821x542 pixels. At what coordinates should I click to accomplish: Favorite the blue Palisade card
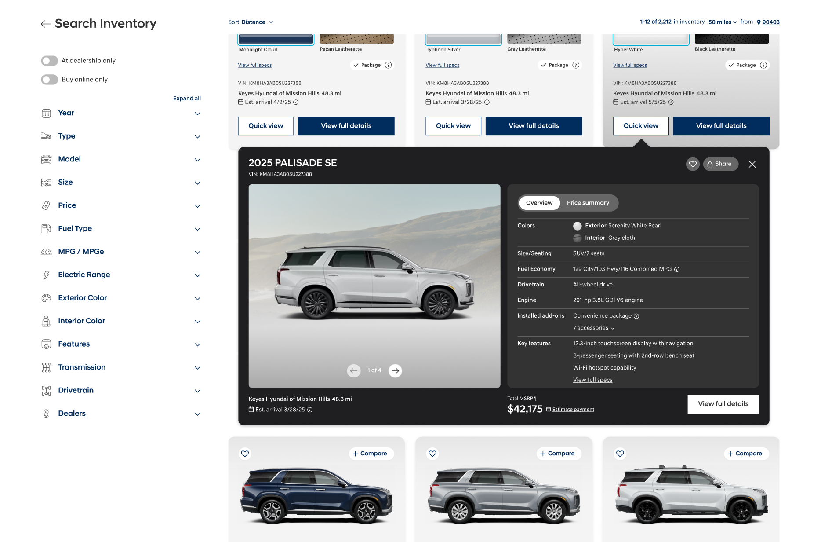point(245,454)
